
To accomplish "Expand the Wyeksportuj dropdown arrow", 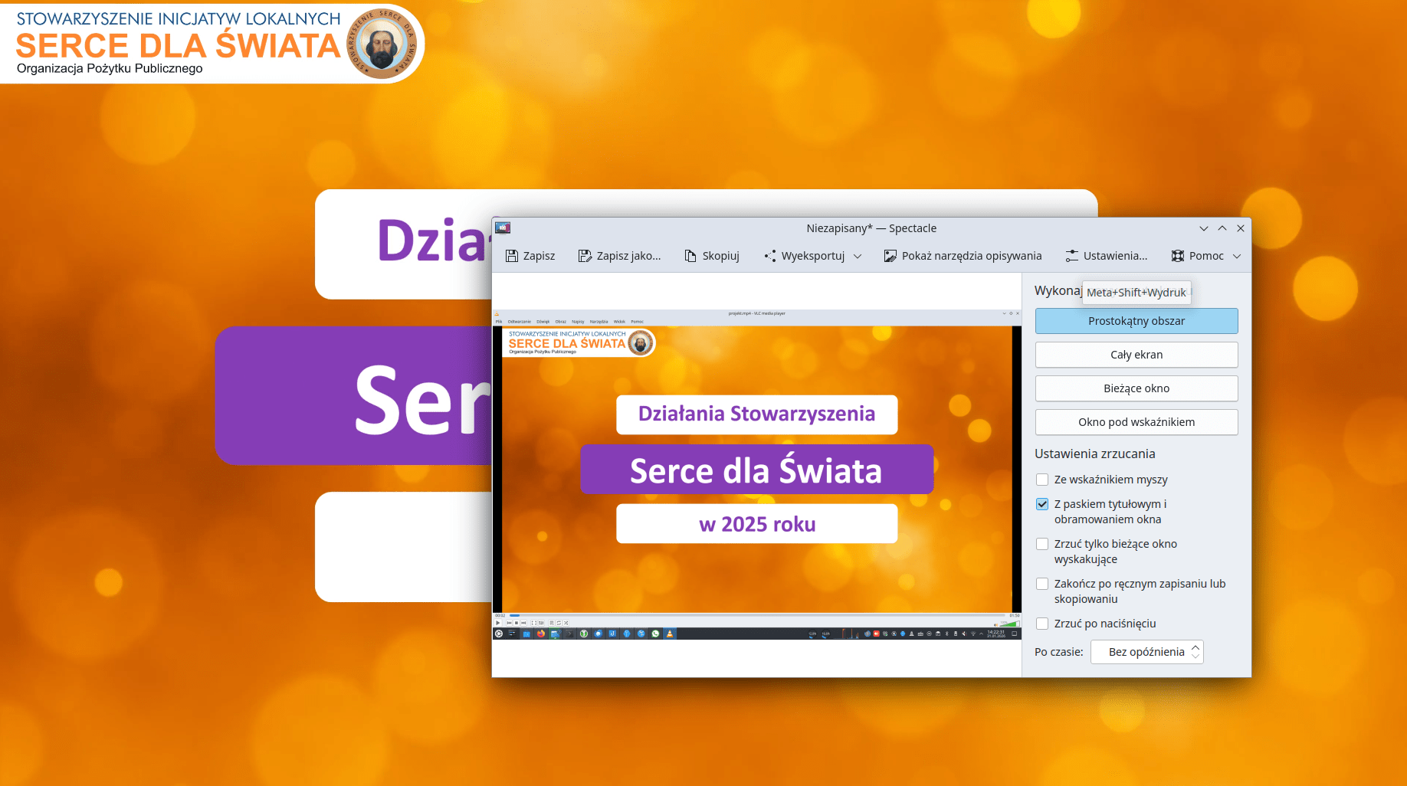I will tap(858, 256).
